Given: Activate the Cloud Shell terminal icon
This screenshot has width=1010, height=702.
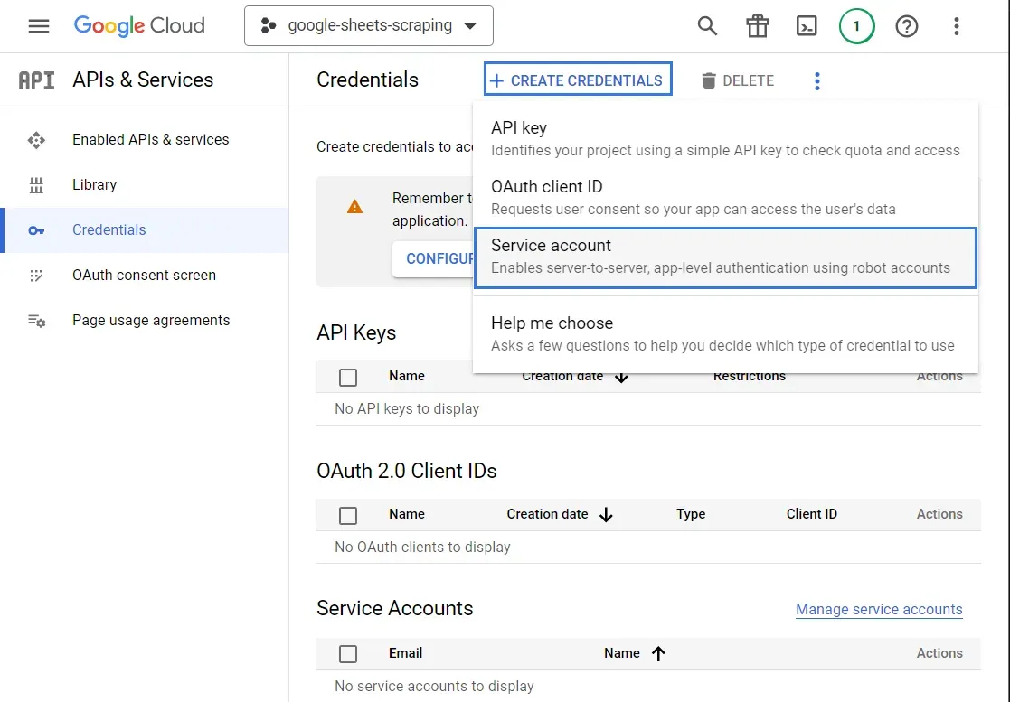Looking at the screenshot, I should pos(807,26).
